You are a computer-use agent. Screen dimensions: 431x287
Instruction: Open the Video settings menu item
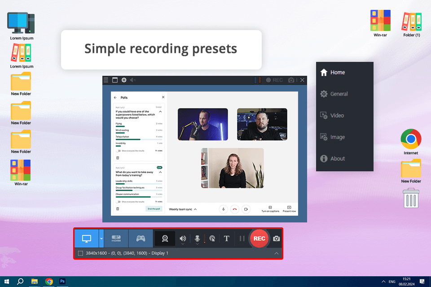point(345,115)
